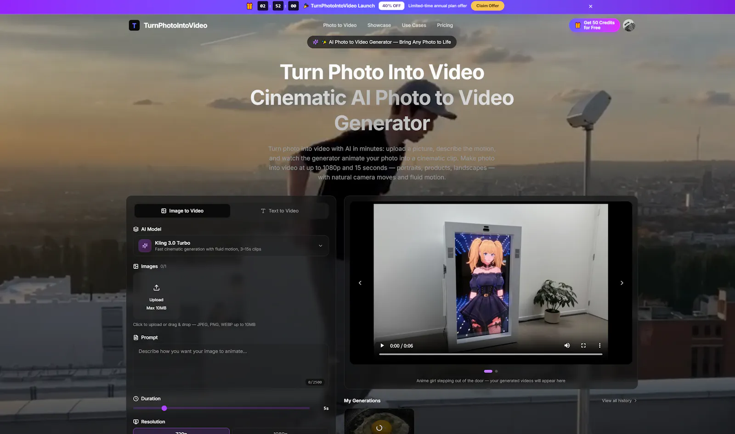Image resolution: width=735 pixels, height=434 pixels.
Task: Click the gift icon in promo banner
Action: (249, 6)
